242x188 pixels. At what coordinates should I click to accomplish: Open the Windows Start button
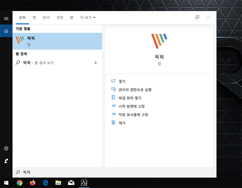(6, 183)
